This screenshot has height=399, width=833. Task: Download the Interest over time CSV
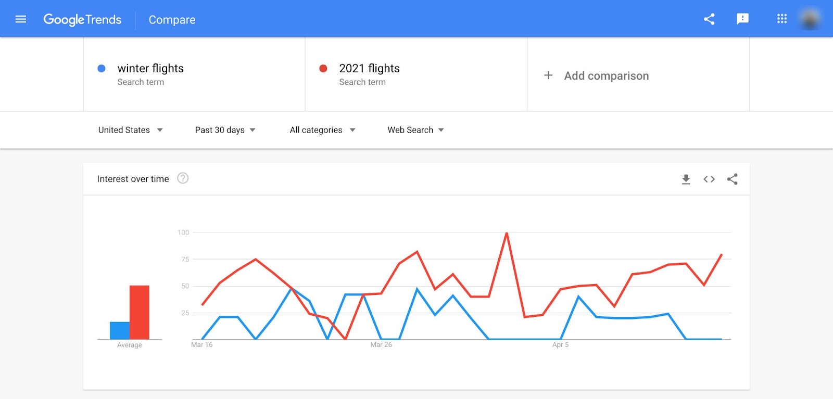click(686, 179)
